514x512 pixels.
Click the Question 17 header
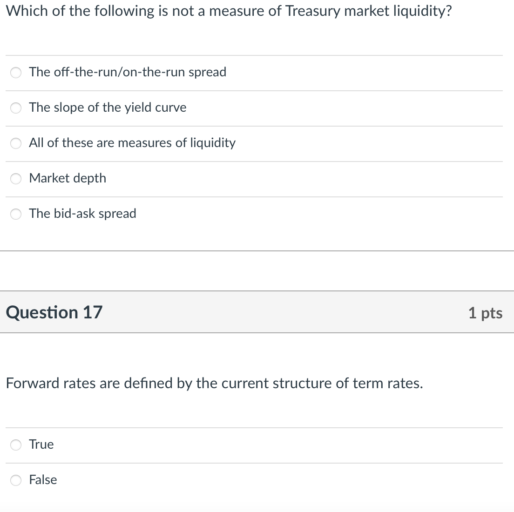pos(54,312)
